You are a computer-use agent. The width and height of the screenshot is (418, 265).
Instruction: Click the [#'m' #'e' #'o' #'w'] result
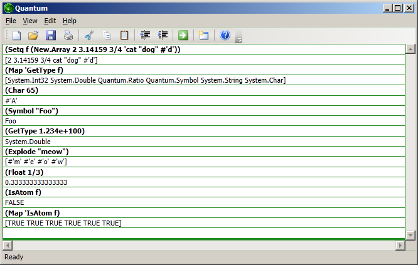click(204, 162)
